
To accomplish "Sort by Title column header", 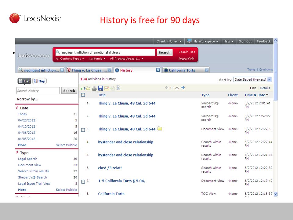I will pos(102,95).
